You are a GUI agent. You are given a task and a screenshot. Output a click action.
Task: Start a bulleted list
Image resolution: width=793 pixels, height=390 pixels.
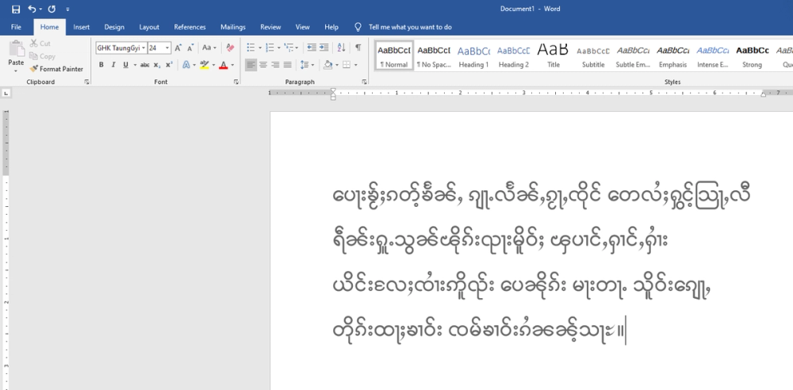tap(250, 48)
